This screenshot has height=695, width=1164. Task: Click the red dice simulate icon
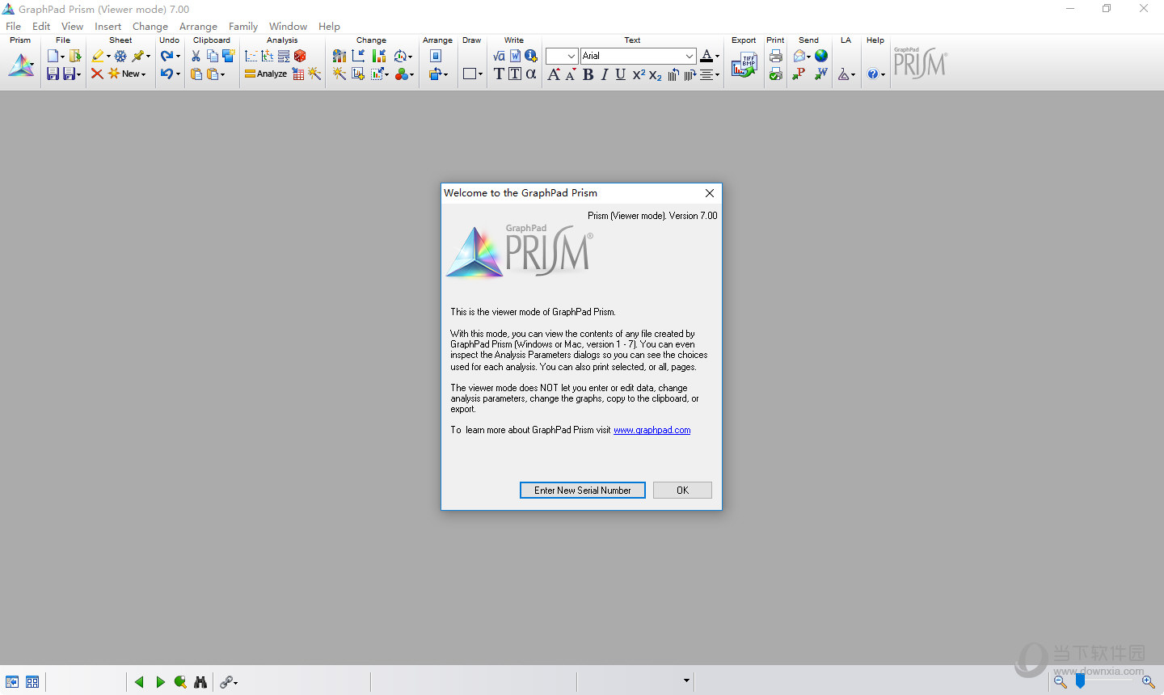click(300, 56)
